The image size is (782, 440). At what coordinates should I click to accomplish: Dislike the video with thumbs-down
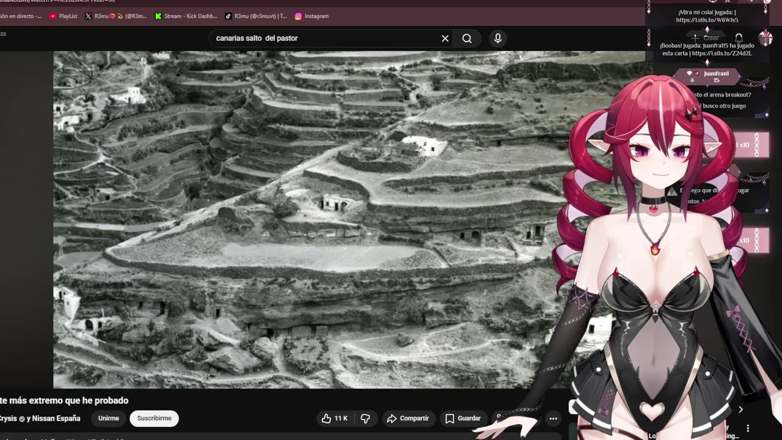(x=365, y=418)
